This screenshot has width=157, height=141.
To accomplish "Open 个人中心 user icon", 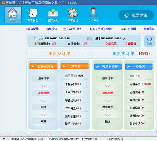I will tap(94, 15).
